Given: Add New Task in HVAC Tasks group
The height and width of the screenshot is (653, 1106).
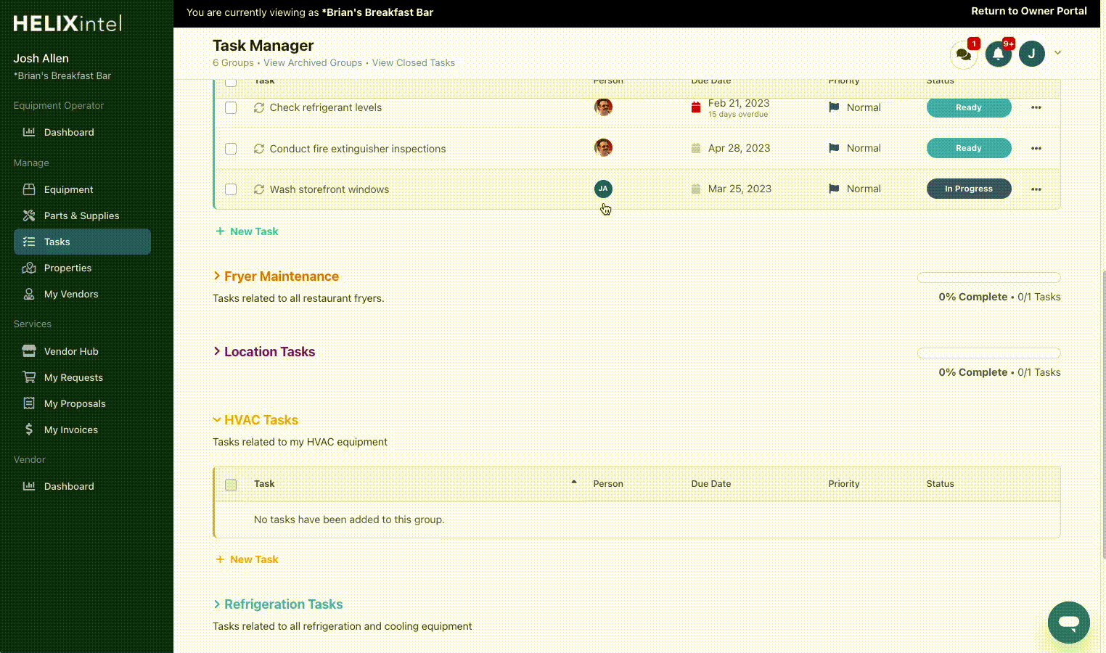Looking at the screenshot, I should [247, 559].
